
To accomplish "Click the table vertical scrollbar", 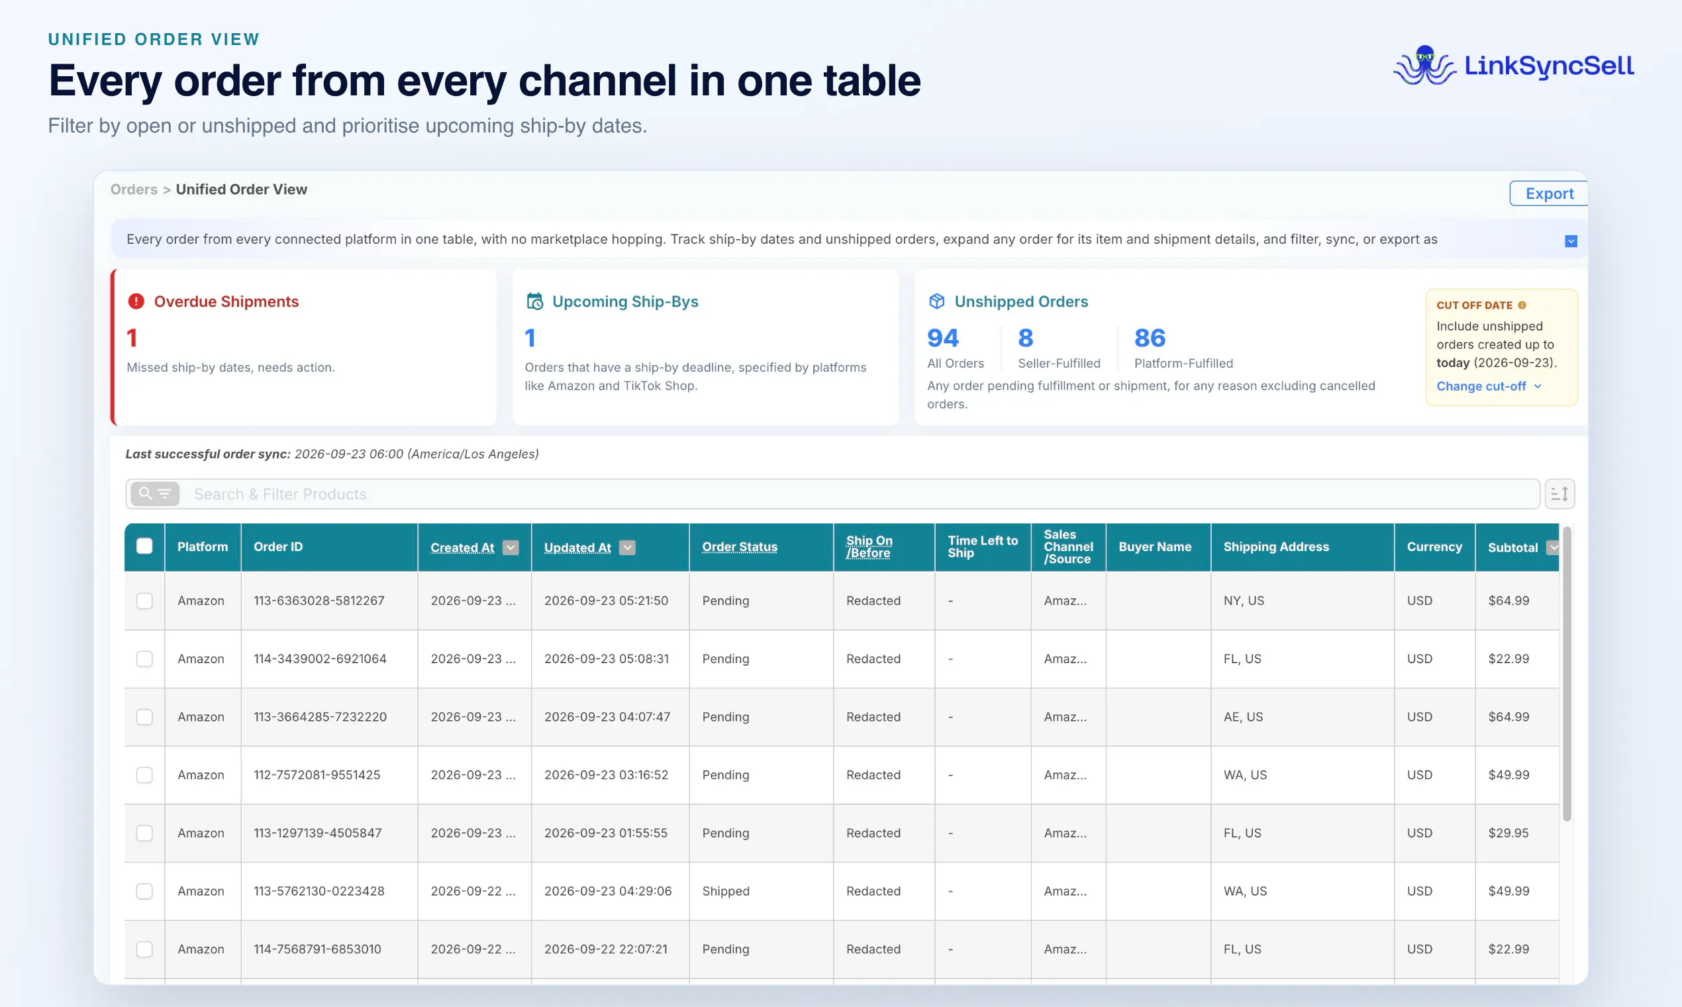I will (1567, 675).
